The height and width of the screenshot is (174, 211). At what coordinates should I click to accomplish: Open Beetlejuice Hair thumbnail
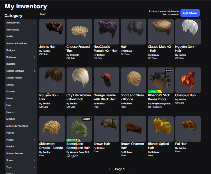click(x=79, y=129)
